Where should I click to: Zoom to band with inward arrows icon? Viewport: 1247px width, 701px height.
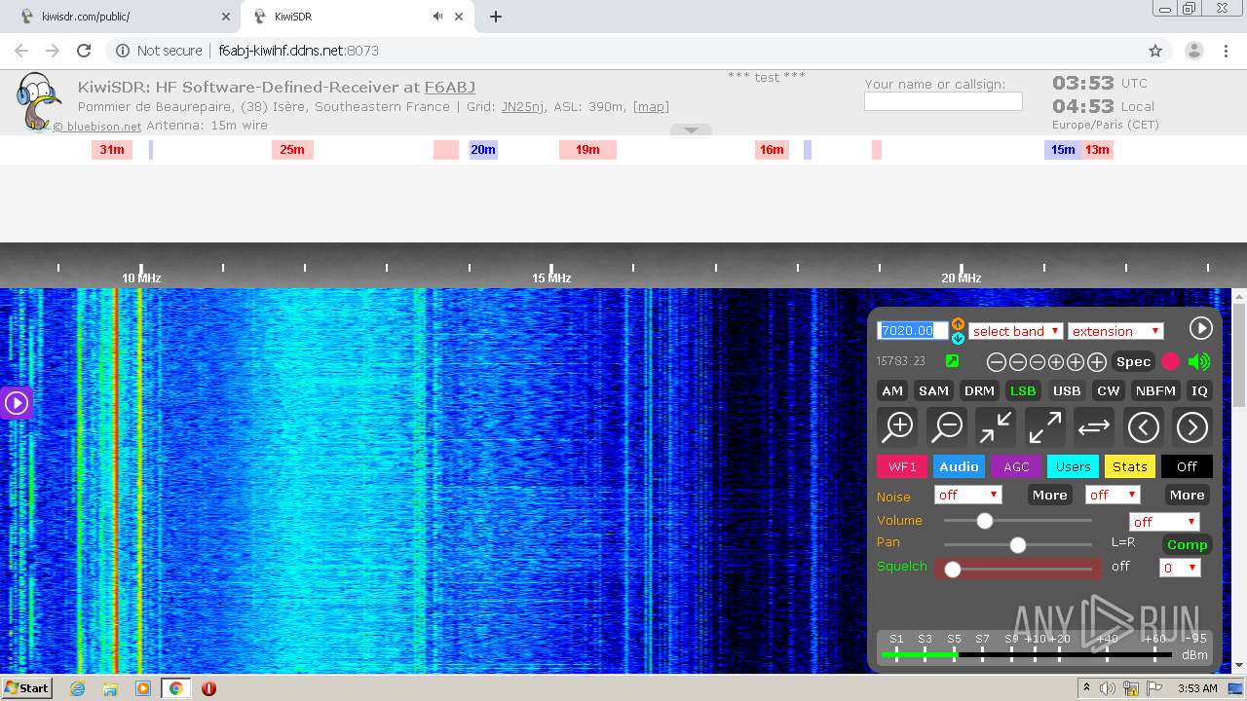[x=996, y=426]
